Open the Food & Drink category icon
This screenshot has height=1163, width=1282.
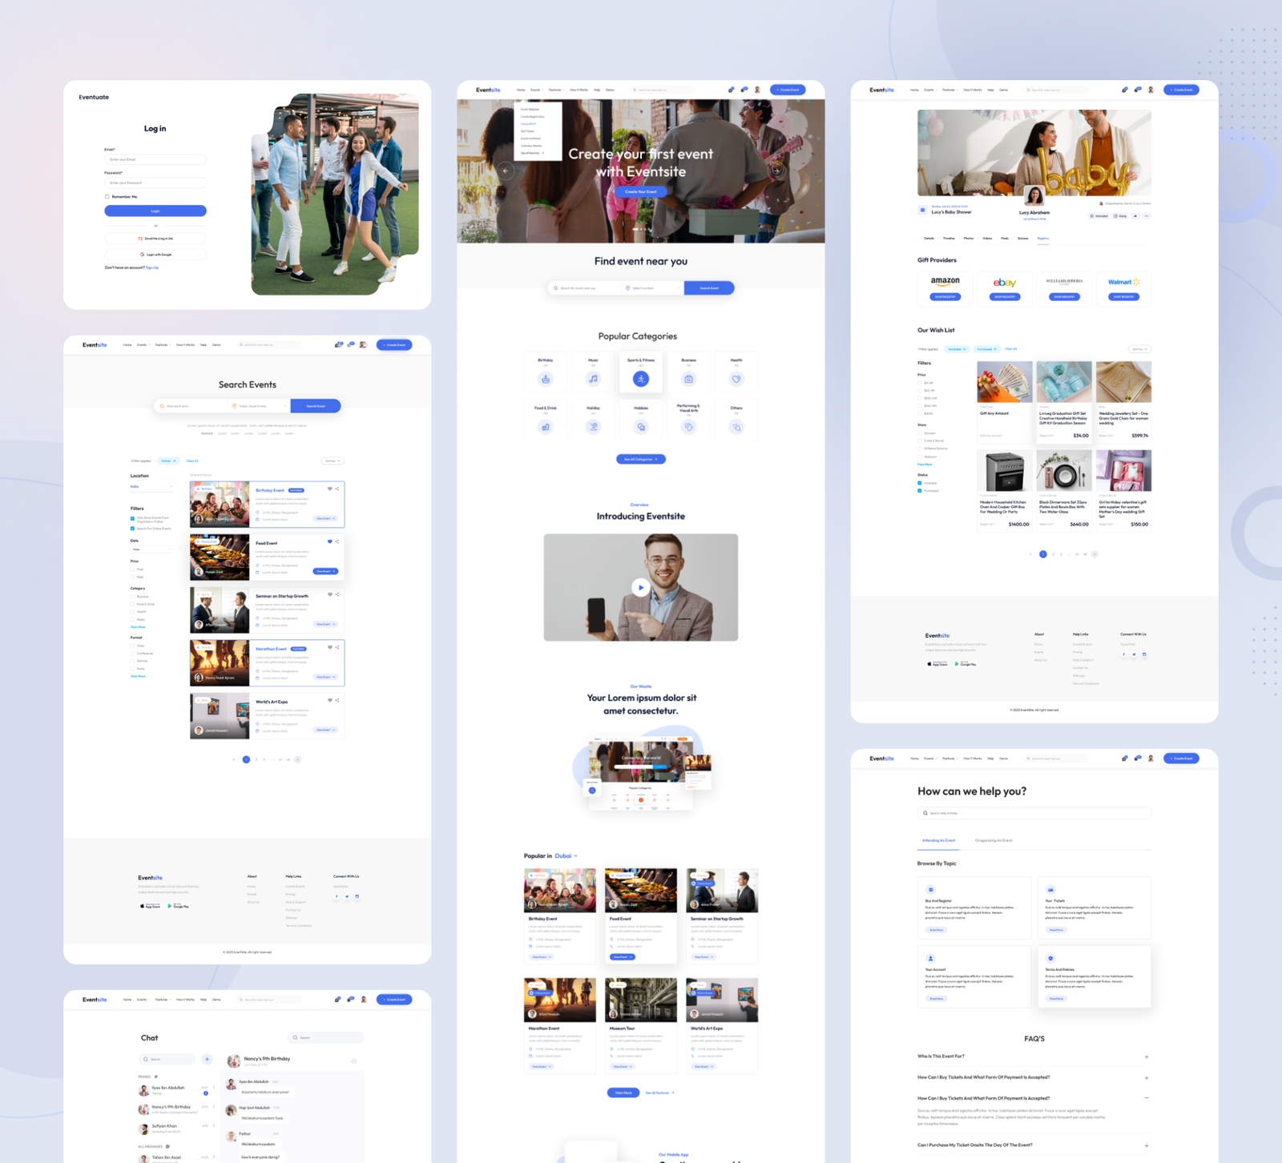[546, 427]
